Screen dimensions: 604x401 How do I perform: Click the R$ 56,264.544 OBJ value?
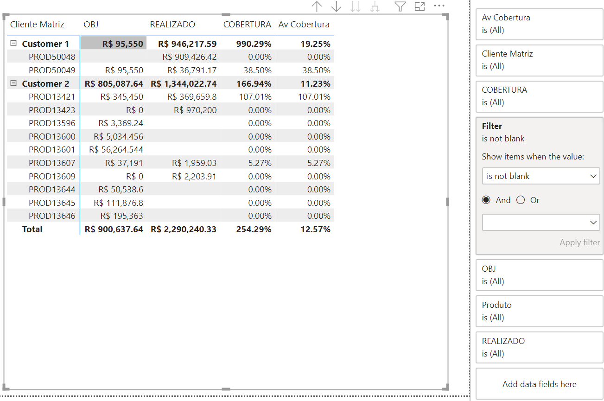tap(116, 150)
